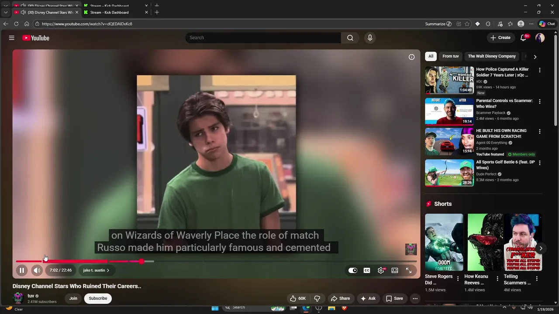
Task: Click the browser address bar URL
Action: pyautogui.click(x=87, y=24)
